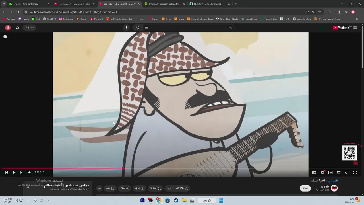The height and width of the screenshot is (205, 364).
Task: Skip to next video in mix
Action: point(22,172)
